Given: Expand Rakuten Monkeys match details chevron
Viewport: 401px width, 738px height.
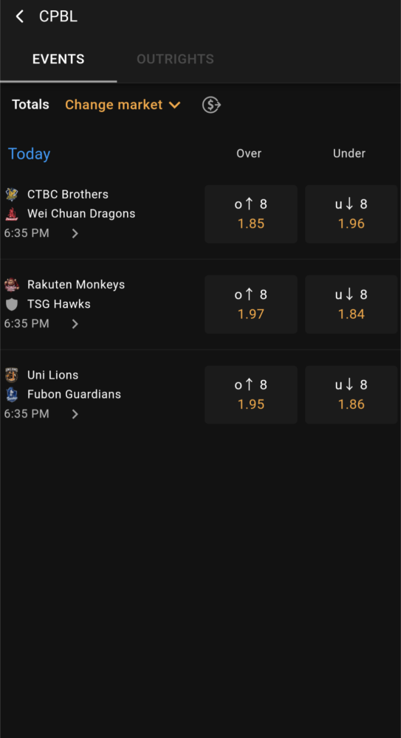Looking at the screenshot, I should [x=75, y=324].
